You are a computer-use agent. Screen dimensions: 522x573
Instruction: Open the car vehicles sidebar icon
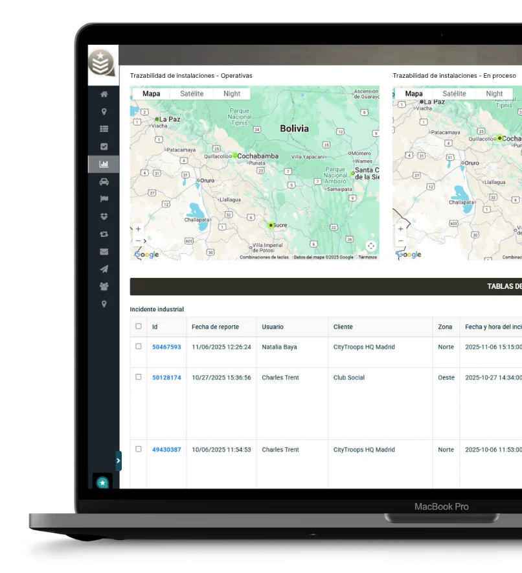tap(104, 181)
